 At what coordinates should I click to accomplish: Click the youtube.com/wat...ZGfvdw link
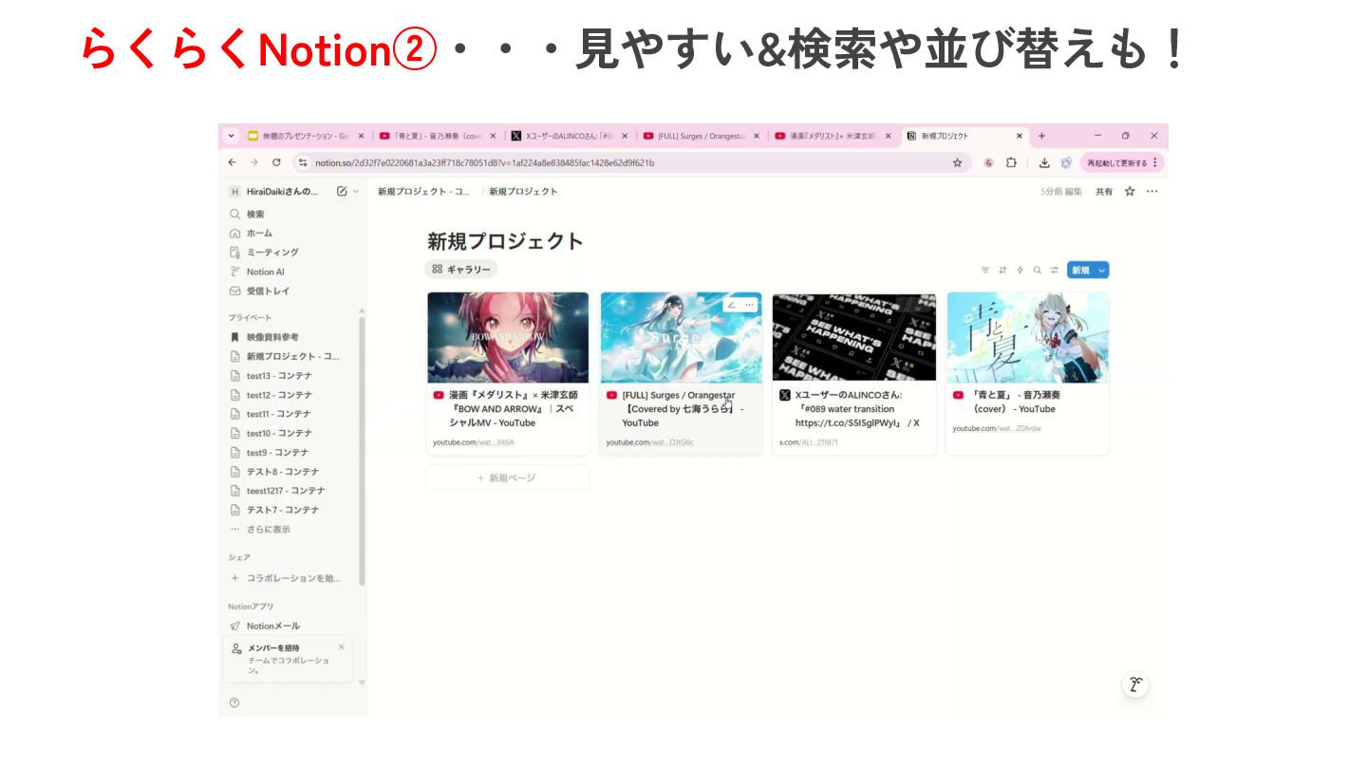click(x=997, y=428)
